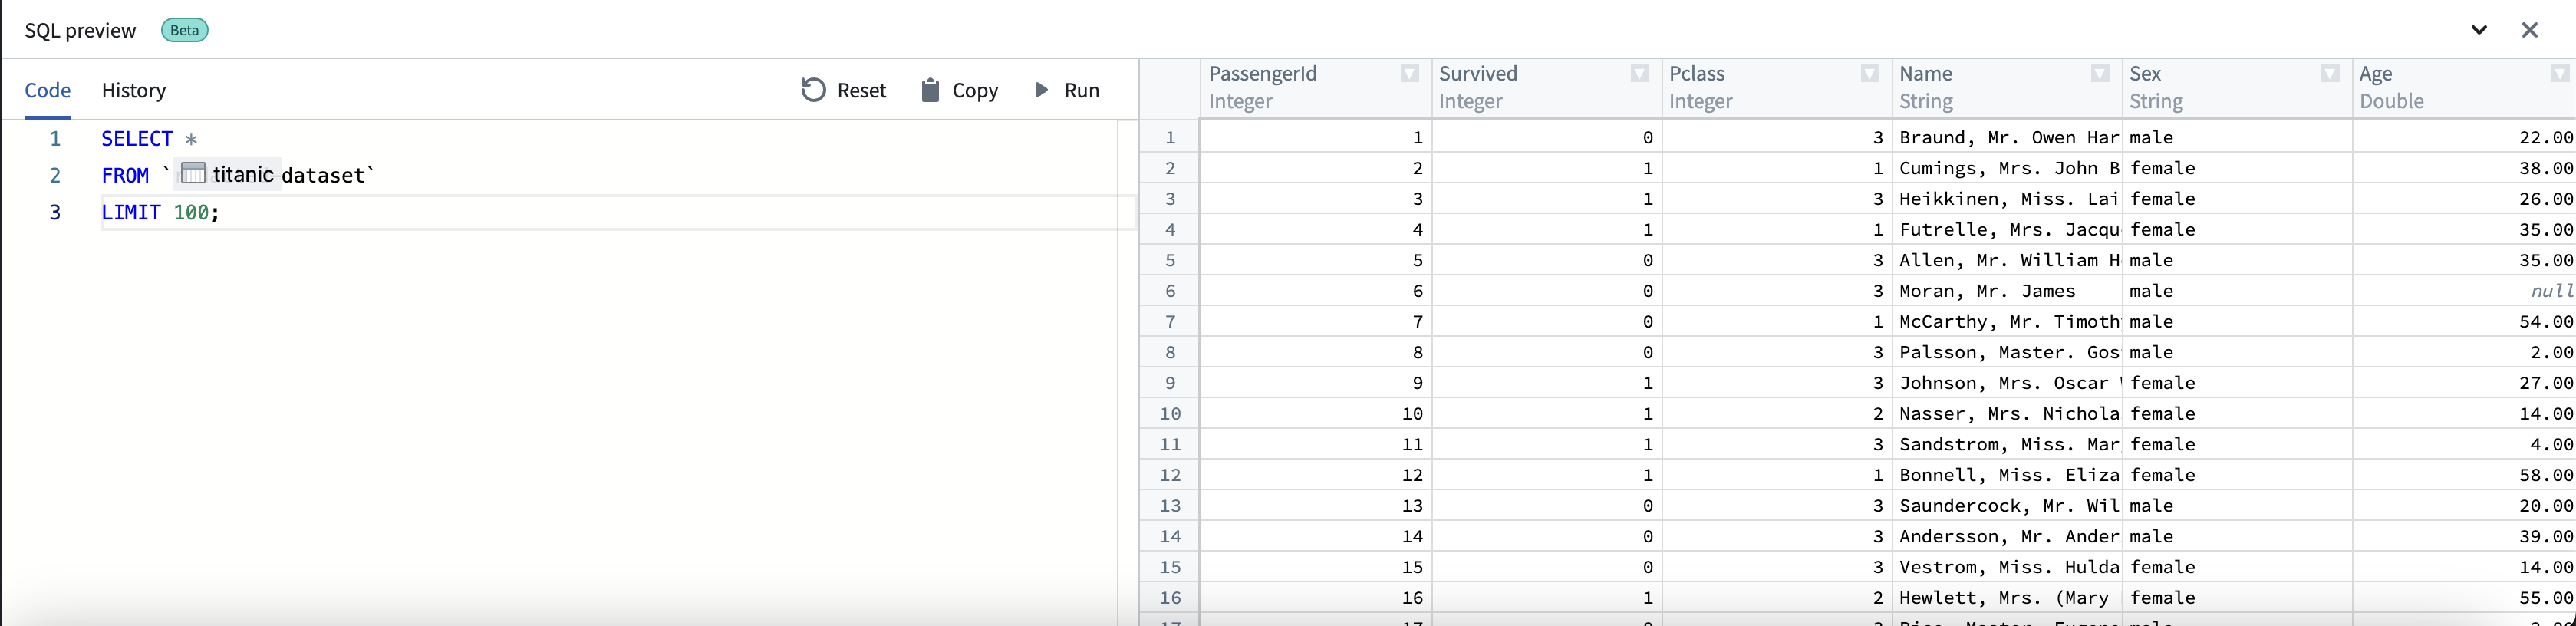Open the Sex column filter dropdown
This screenshot has width=2576, height=626.
tap(2330, 73)
